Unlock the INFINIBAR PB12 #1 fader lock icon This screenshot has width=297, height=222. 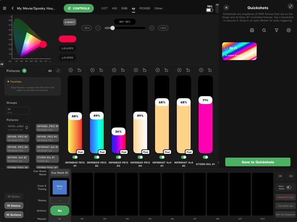pyautogui.click(x=79, y=70)
